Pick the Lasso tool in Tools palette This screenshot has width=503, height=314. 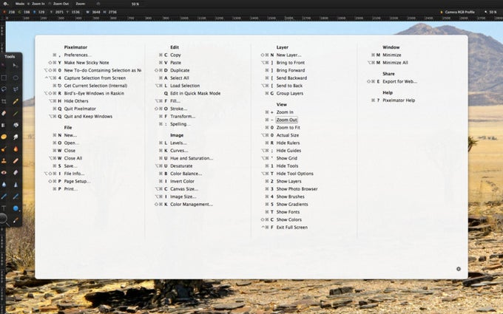pos(4,89)
